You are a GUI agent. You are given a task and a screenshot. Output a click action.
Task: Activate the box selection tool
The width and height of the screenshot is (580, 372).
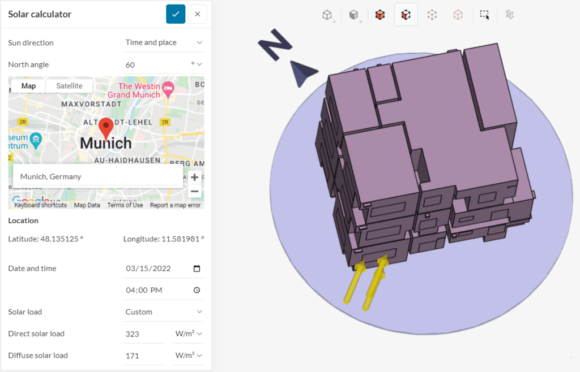click(484, 15)
